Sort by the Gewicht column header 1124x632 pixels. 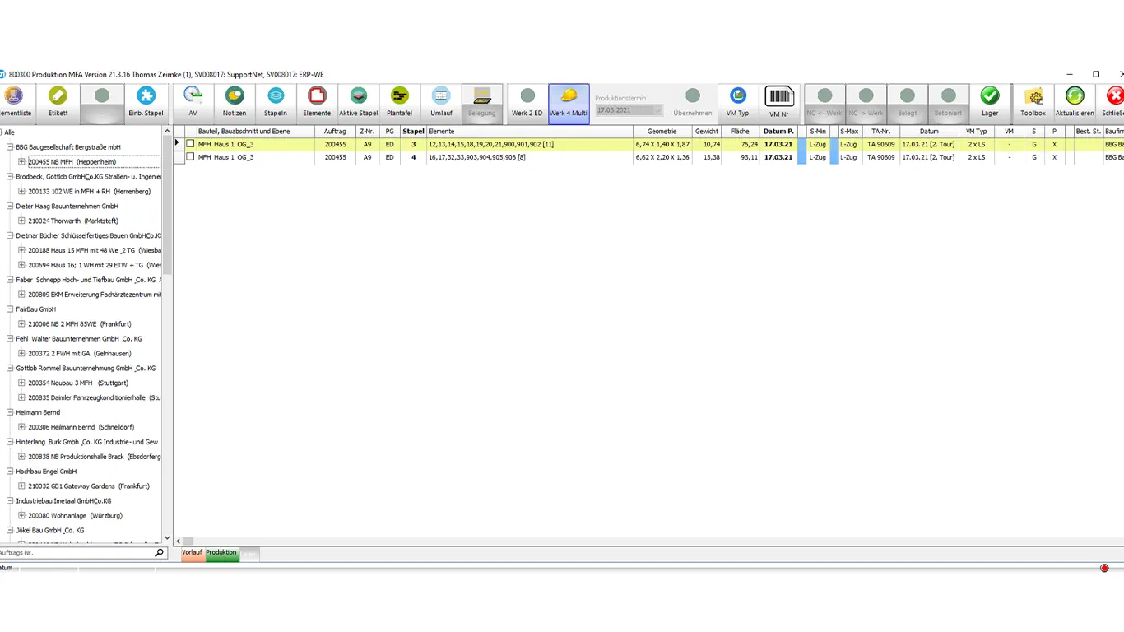pyautogui.click(x=706, y=132)
